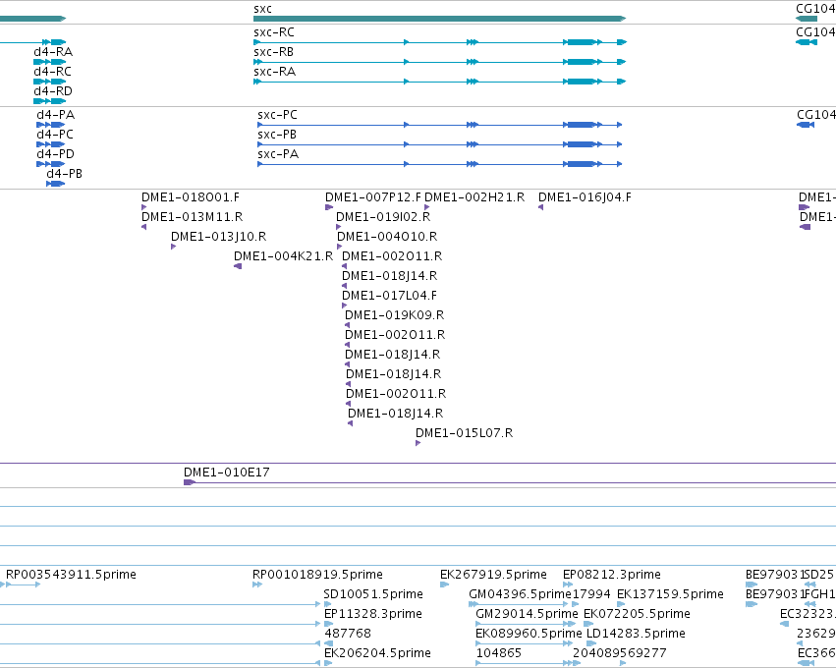Image resolution: width=836 pixels, height=668 pixels.
Task: Open the DME1-015L07.R feature
Action: (x=465, y=433)
